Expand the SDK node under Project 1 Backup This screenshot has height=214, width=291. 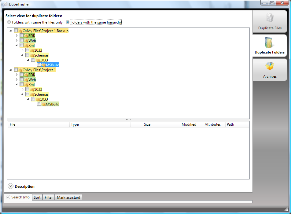coord(17,35)
